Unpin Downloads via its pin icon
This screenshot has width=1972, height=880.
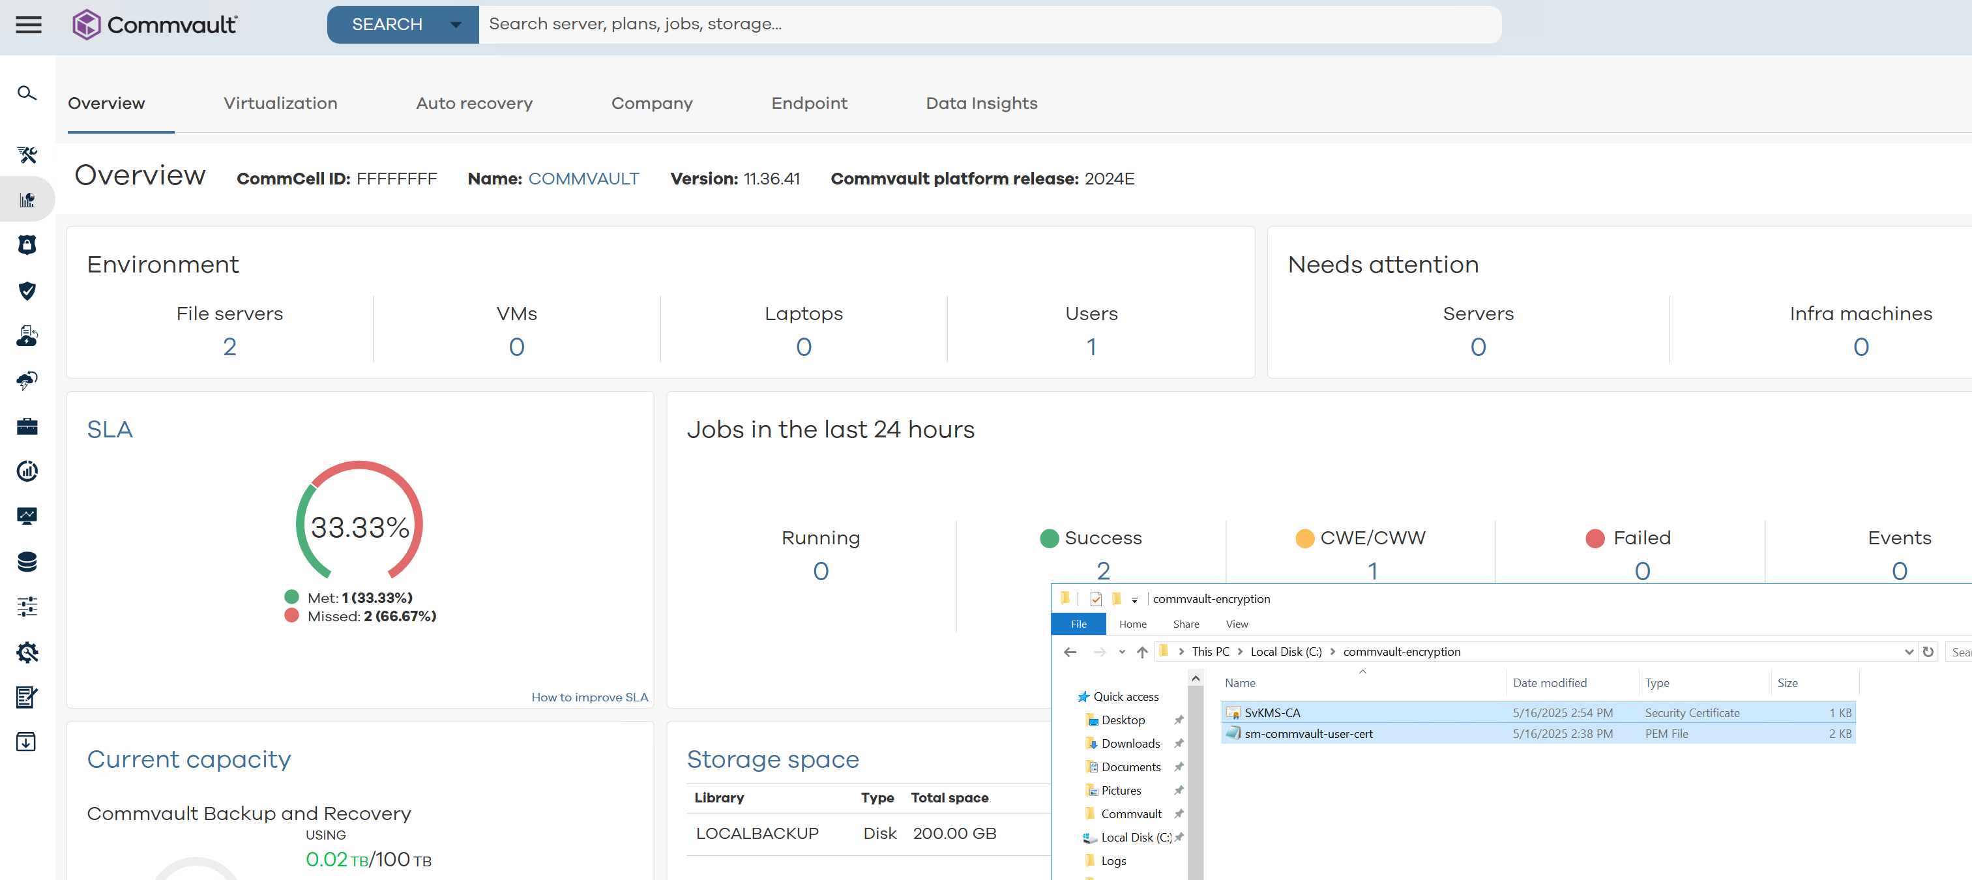tap(1179, 744)
